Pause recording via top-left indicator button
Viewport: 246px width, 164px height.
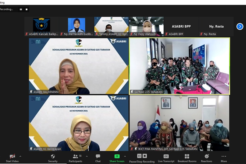point(21,10)
